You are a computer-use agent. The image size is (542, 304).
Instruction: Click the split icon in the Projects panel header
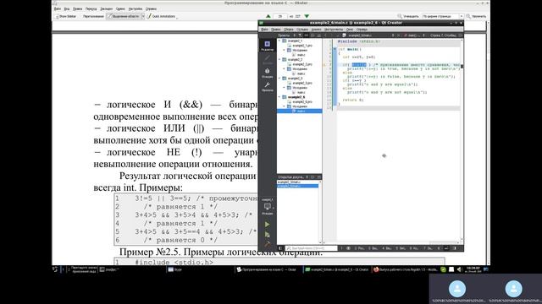(x=312, y=35)
